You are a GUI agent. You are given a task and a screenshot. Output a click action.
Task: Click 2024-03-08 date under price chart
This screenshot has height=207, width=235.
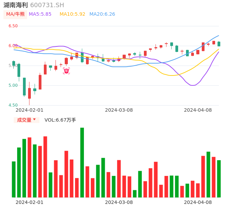click(119, 110)
